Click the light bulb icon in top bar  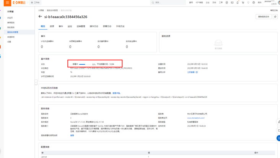pos(248,3)
